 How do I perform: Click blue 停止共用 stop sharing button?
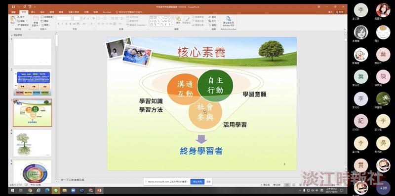[x=197, y=181]
